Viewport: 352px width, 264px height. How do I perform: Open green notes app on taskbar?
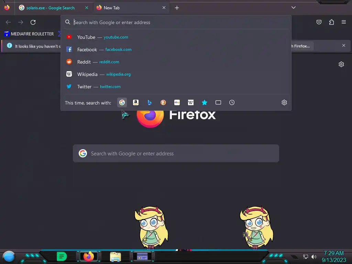[62, 256]
